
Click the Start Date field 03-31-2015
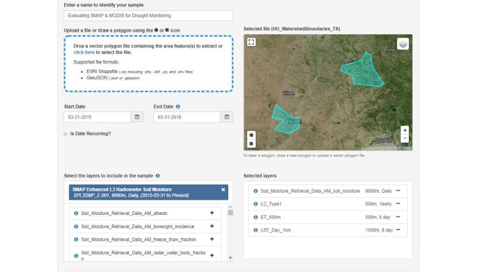click(x=97, y=117)
